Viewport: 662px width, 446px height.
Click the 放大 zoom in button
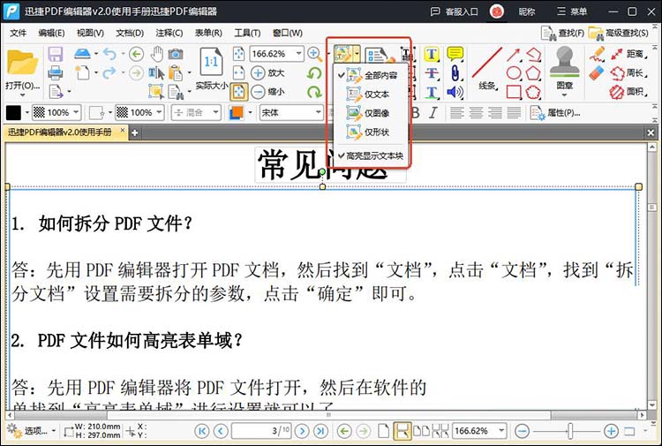click(x=267, y=72)
